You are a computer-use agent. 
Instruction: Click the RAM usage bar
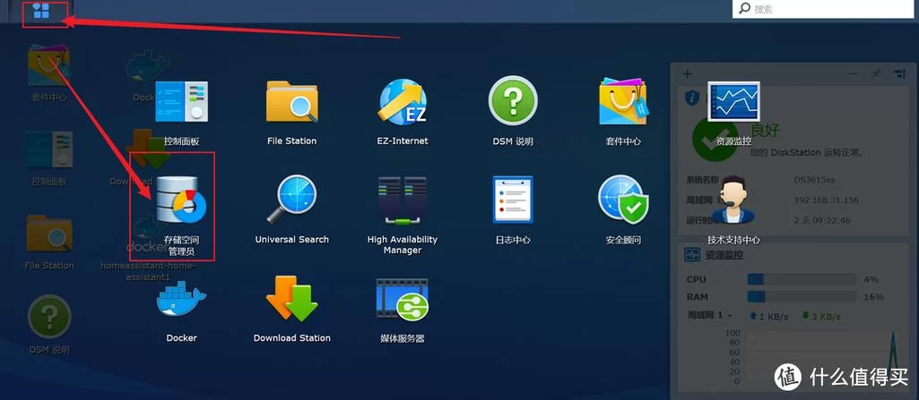point(802,296)
